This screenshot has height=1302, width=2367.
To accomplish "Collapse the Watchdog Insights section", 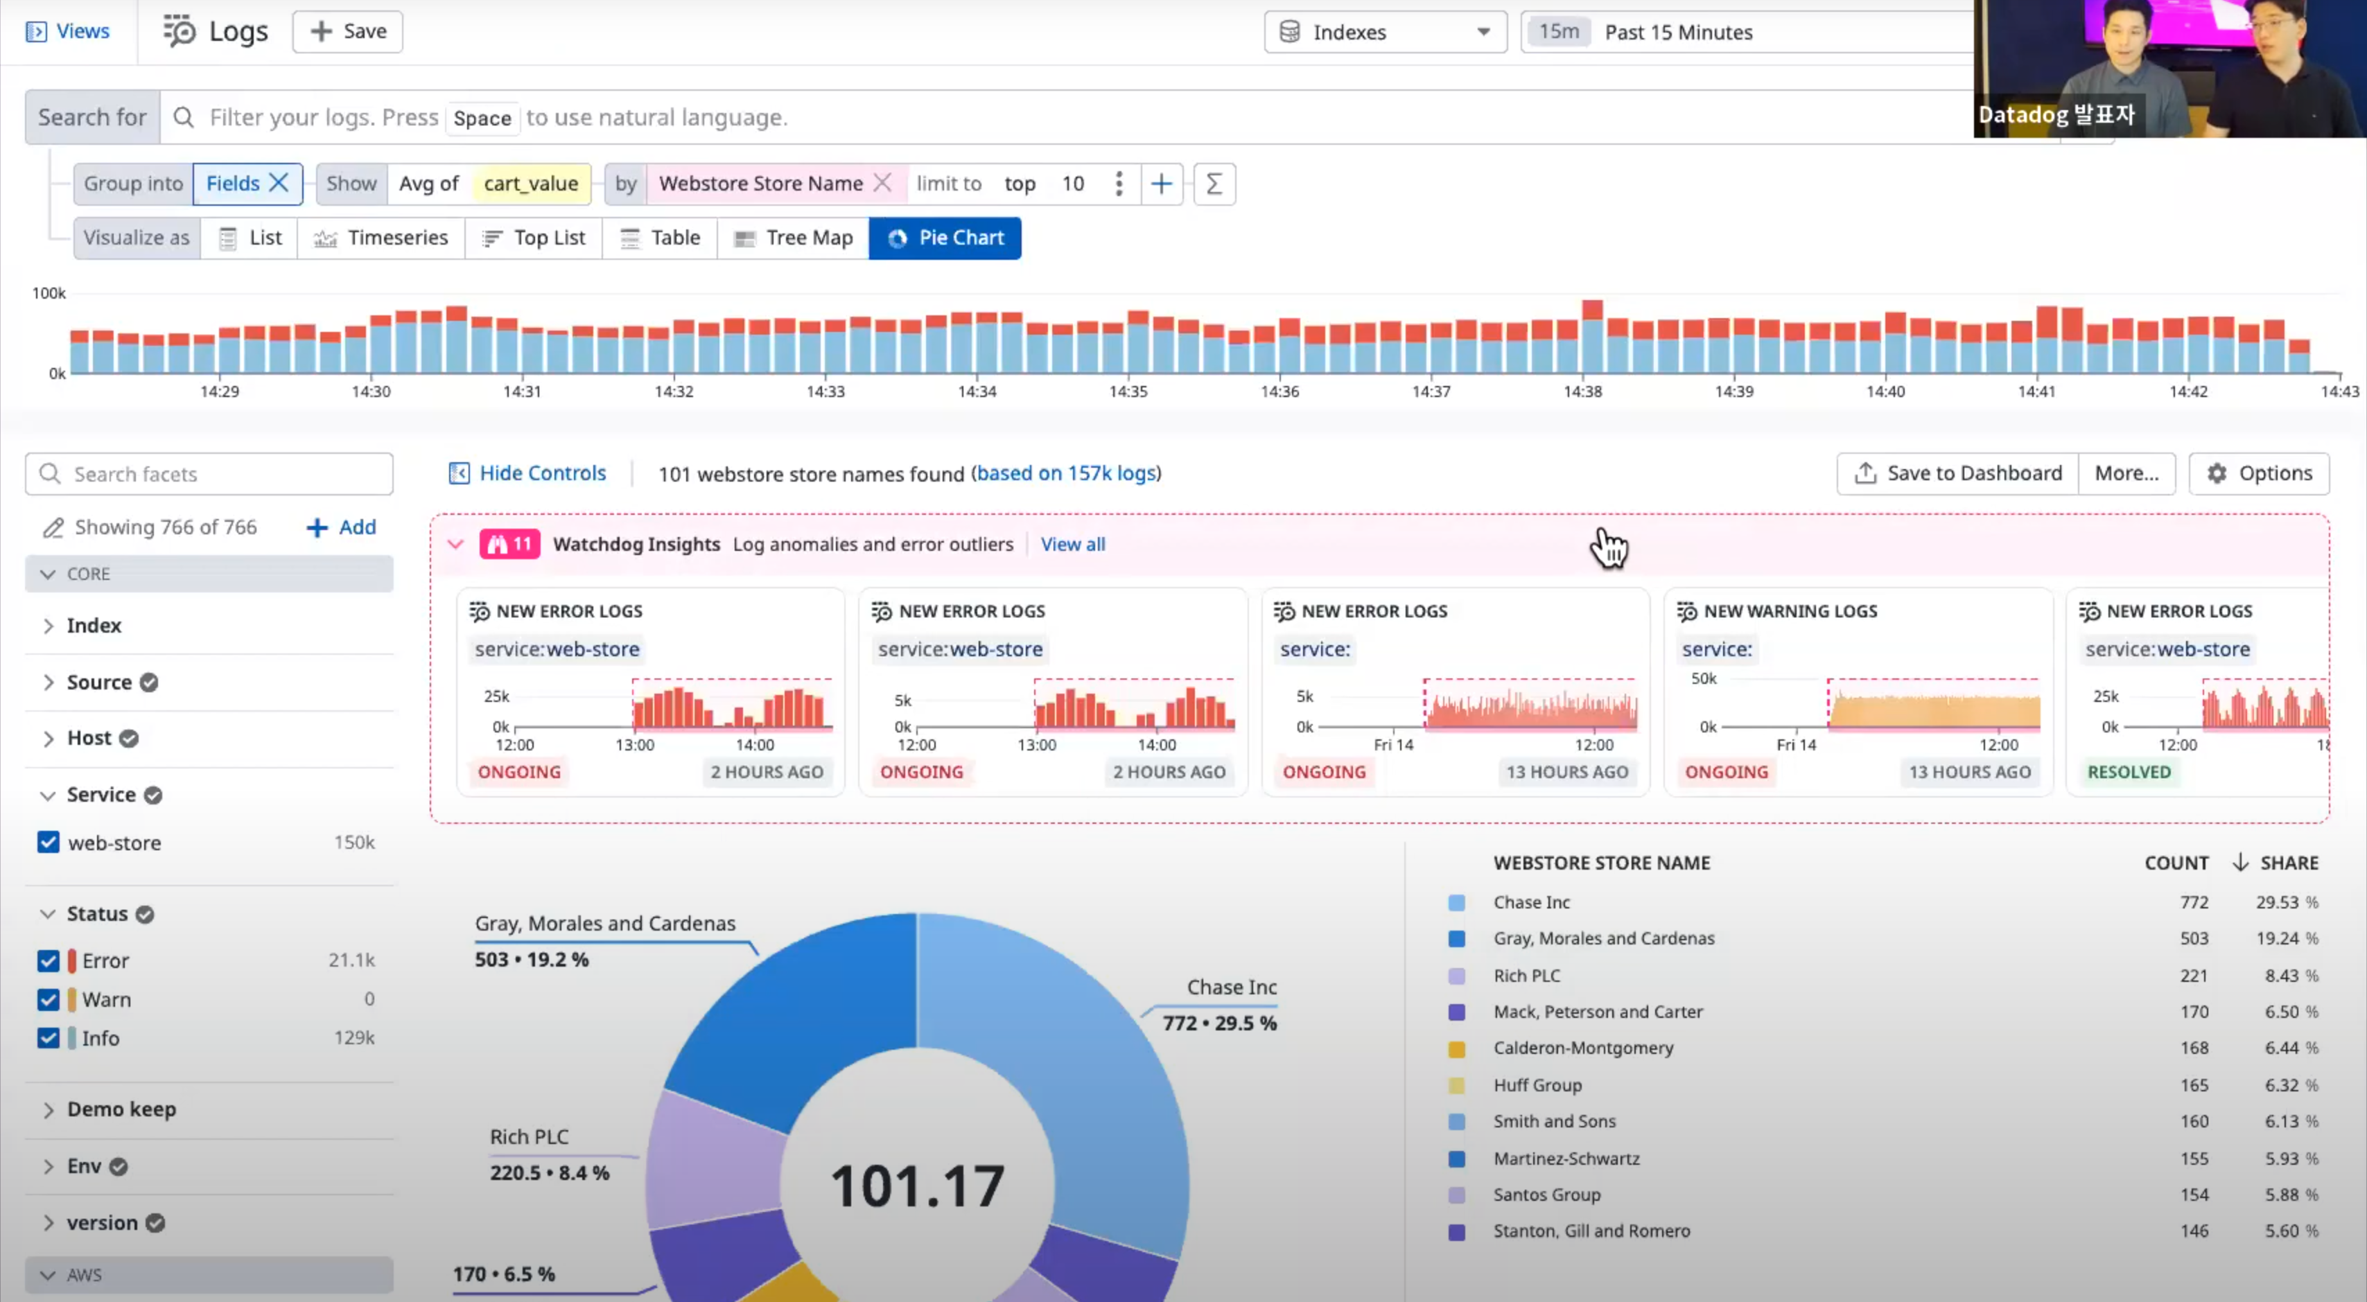I will pos(456,544).
